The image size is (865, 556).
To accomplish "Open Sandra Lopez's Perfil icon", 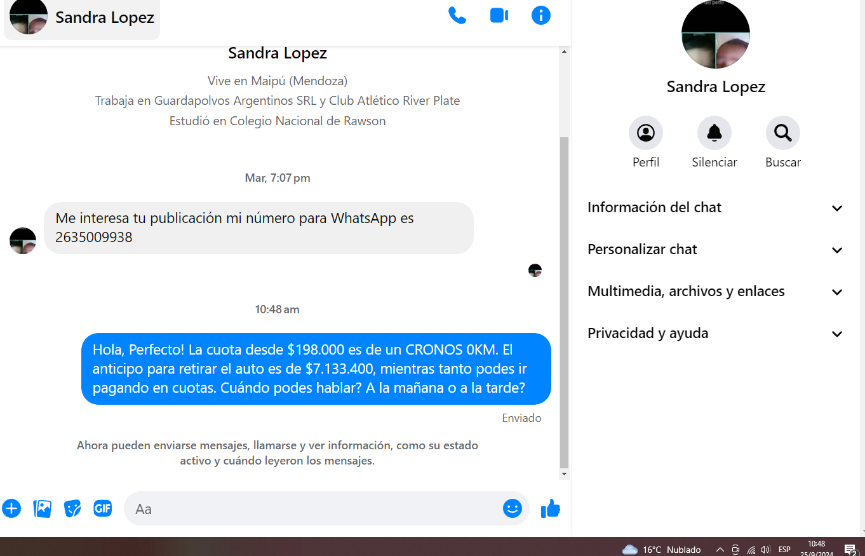I will (645, 133).
